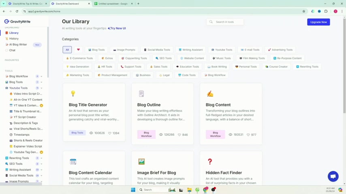The width and height of the screenshot is (346, 194).
Task: Click the yellow badge next to YT Idea & Content
Action: click(x=41, y=105)
